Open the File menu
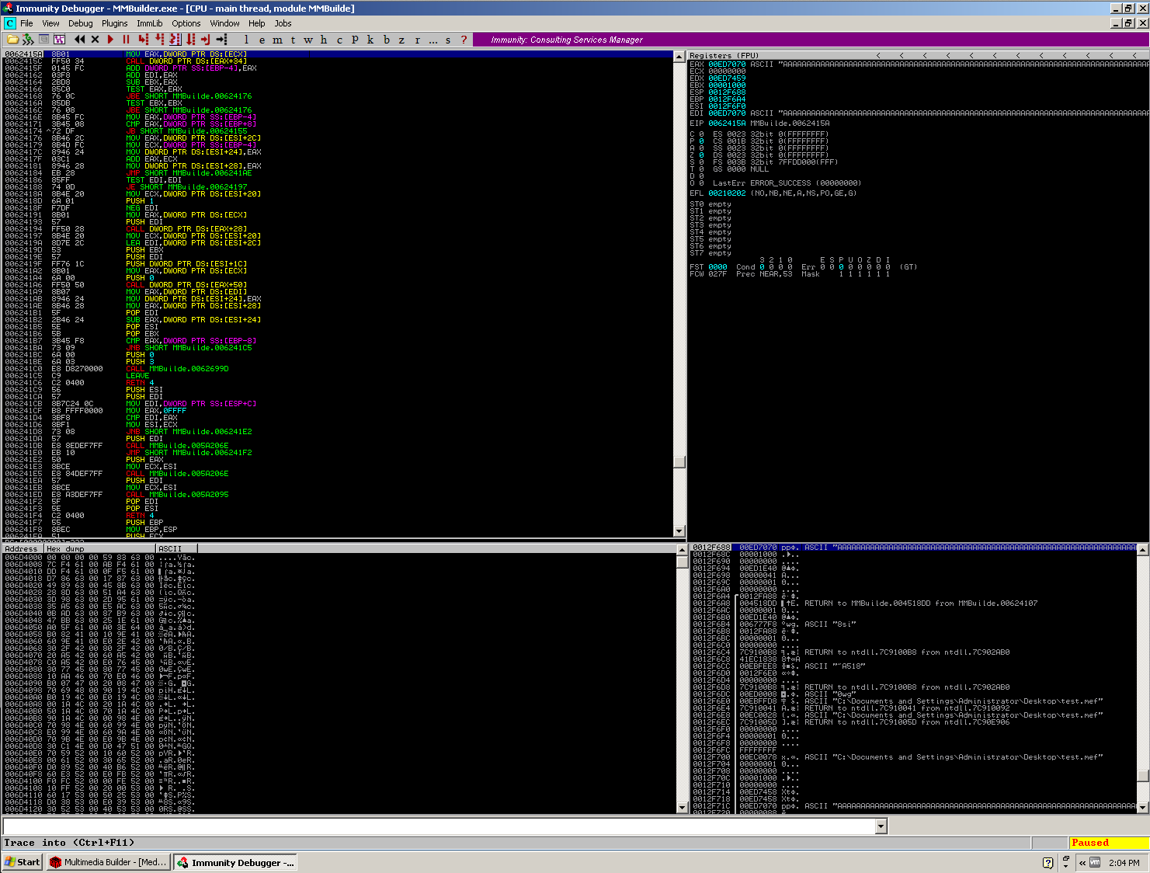Screen dimensions: 1150x873 pyautogui.click(x=26, y=23)
